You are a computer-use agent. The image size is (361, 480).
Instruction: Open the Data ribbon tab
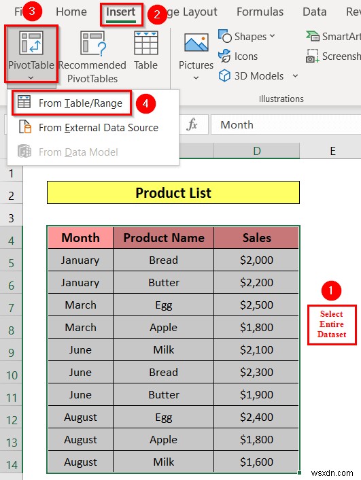(315, 12)
